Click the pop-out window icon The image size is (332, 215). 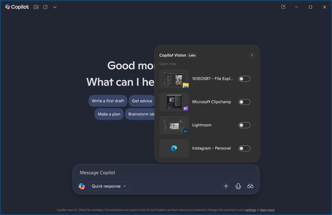coord(283,7)
